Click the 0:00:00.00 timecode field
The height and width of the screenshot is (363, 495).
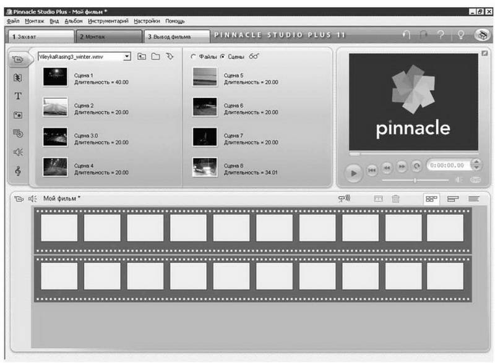pyautogui.click(x=447, y=165)
